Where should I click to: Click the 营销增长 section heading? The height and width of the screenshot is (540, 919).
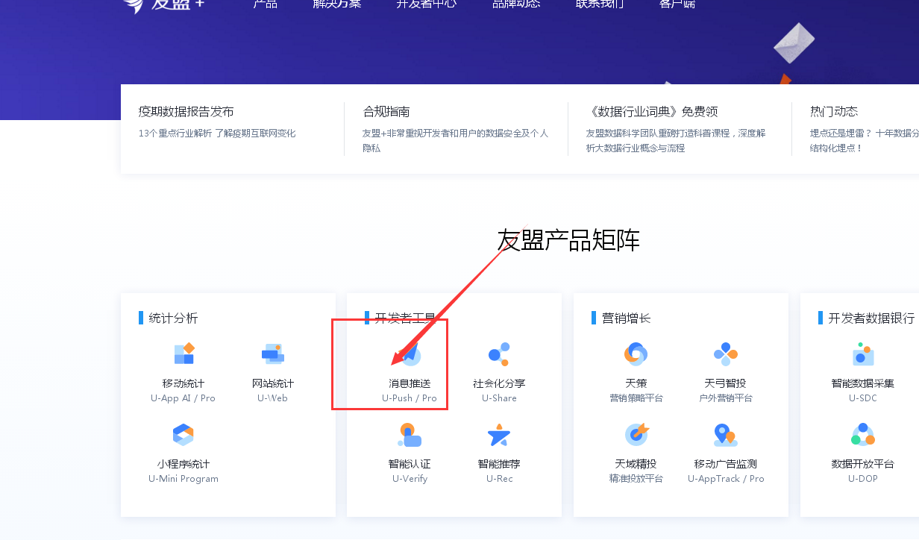point(627,318)
